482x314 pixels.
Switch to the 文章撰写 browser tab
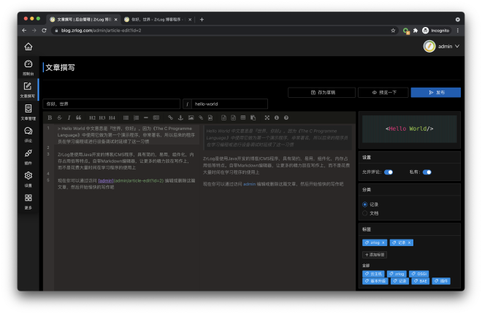[83, 20]
